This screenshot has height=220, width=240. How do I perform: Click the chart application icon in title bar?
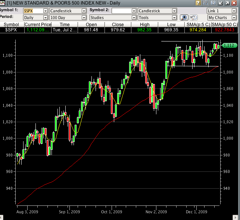[x=2, y=3]
